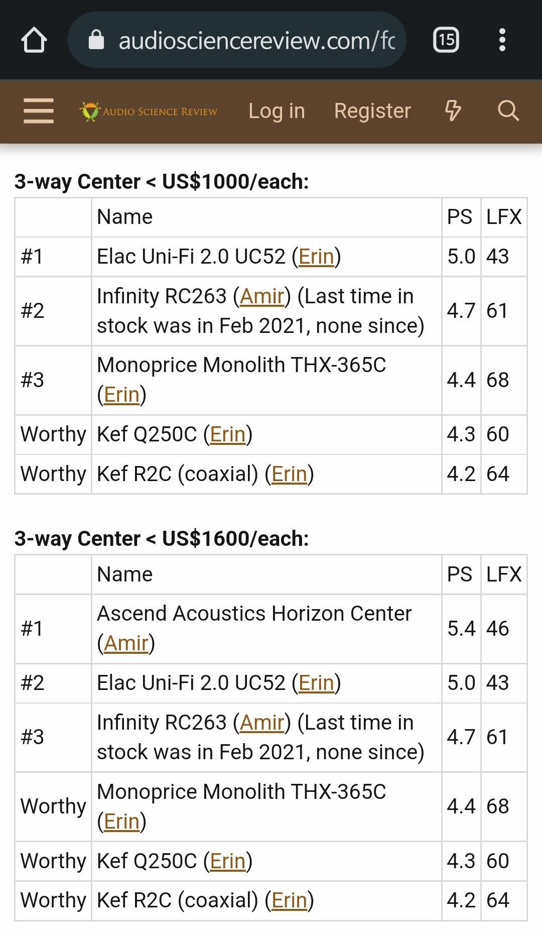542x931 pixels.
Task: Open the forum search magnifier icon
Action: coord(508,111)
